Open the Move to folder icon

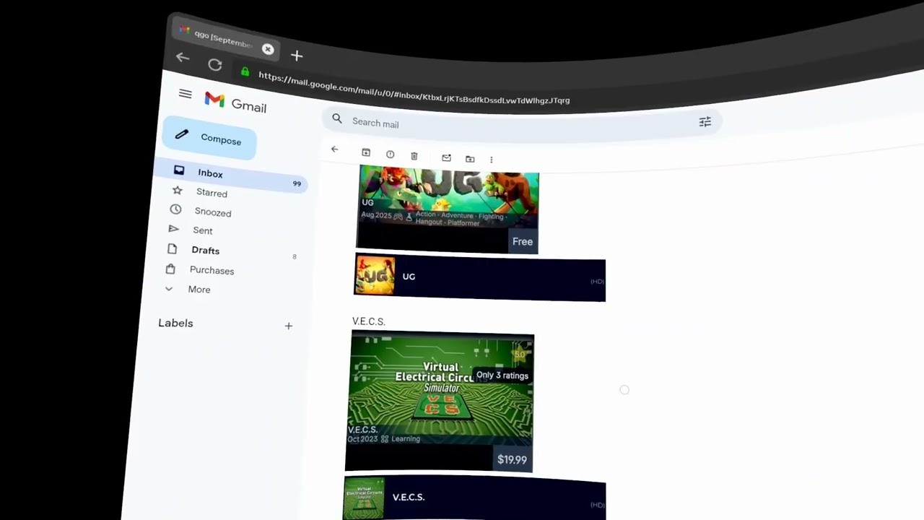[x=470, y=158]
